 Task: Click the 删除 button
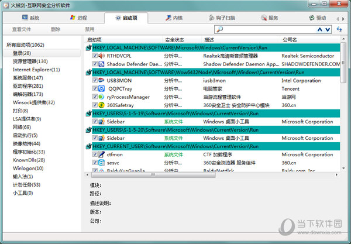tap(56, 29)
